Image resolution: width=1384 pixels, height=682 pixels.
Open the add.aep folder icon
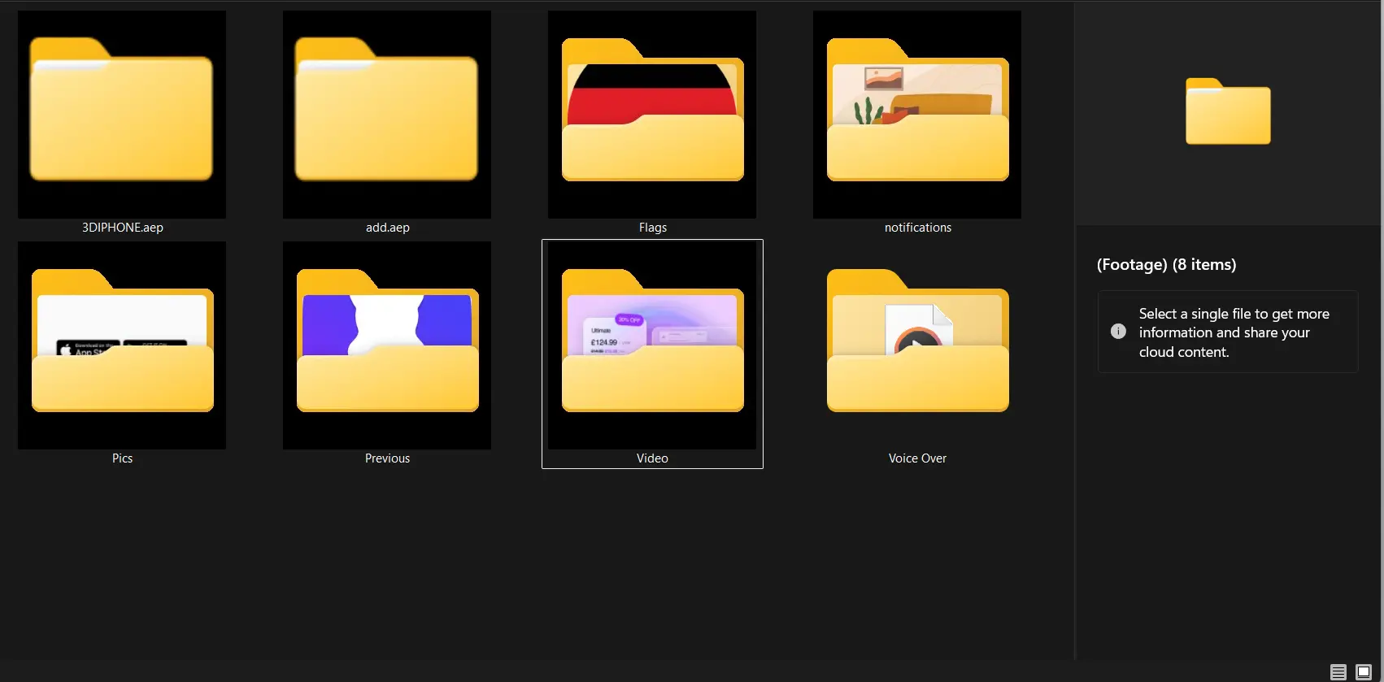point(387,114)
